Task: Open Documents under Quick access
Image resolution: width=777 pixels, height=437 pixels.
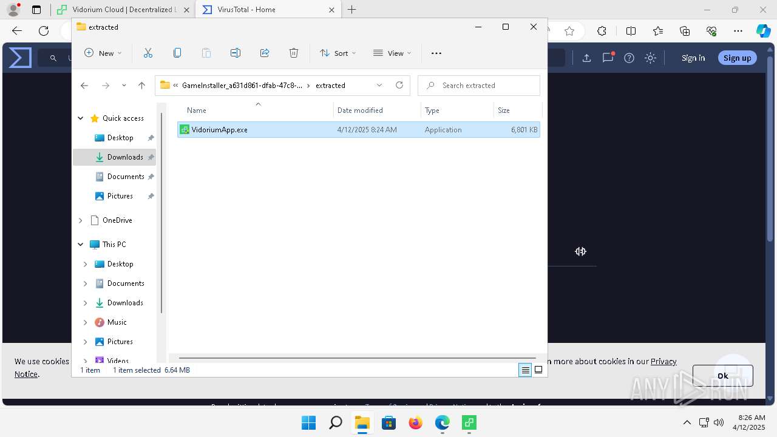Action: (126, 177)
